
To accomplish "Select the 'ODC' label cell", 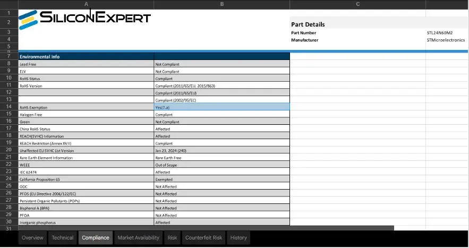I will [86, 186].
